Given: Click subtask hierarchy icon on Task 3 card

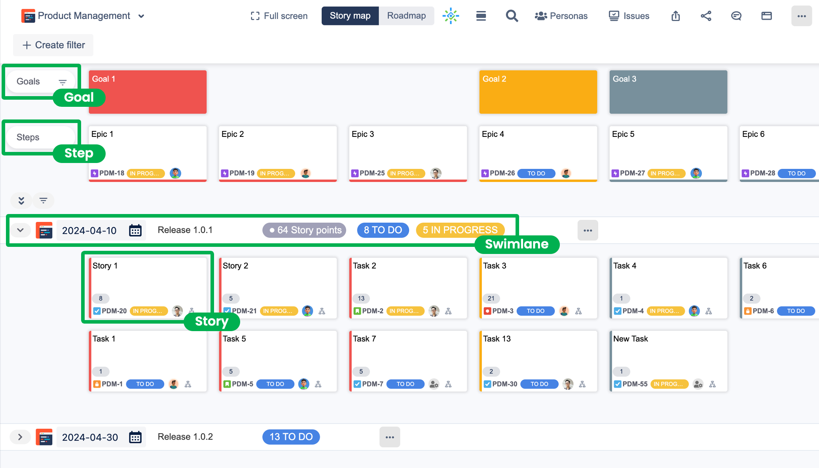Looking at the screenshot, I should tap(578, 311).
